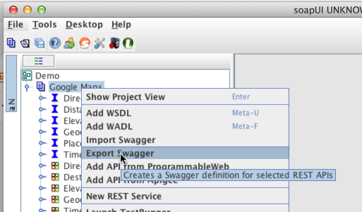Click the orange S logo toolbar icon

click(84, 43)
